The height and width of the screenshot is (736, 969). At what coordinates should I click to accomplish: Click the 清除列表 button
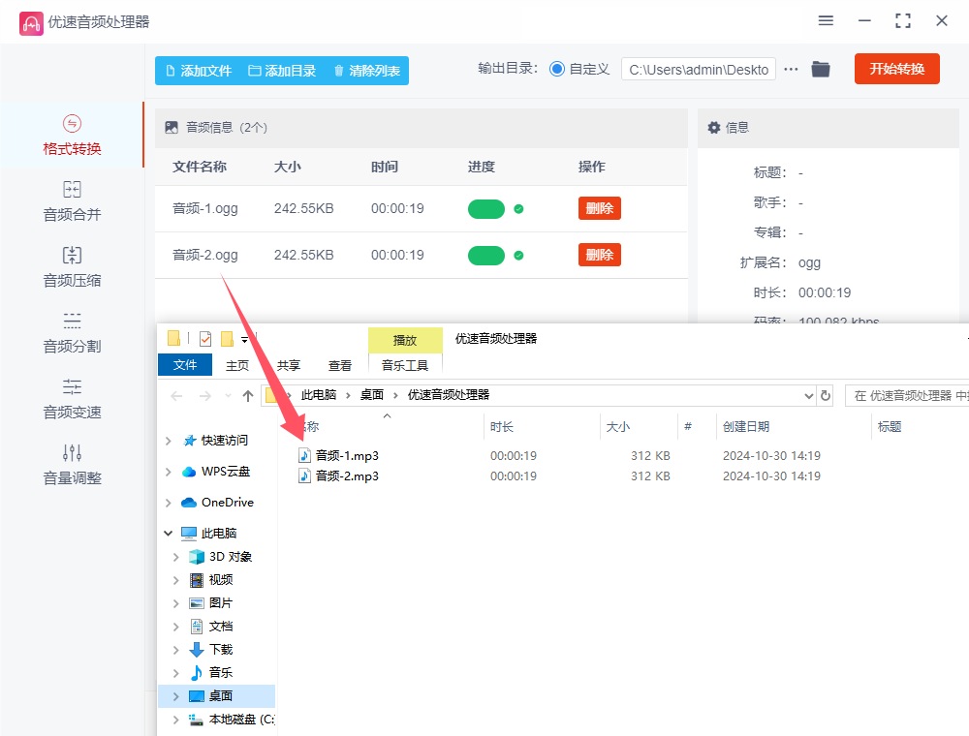pos(367,71)
